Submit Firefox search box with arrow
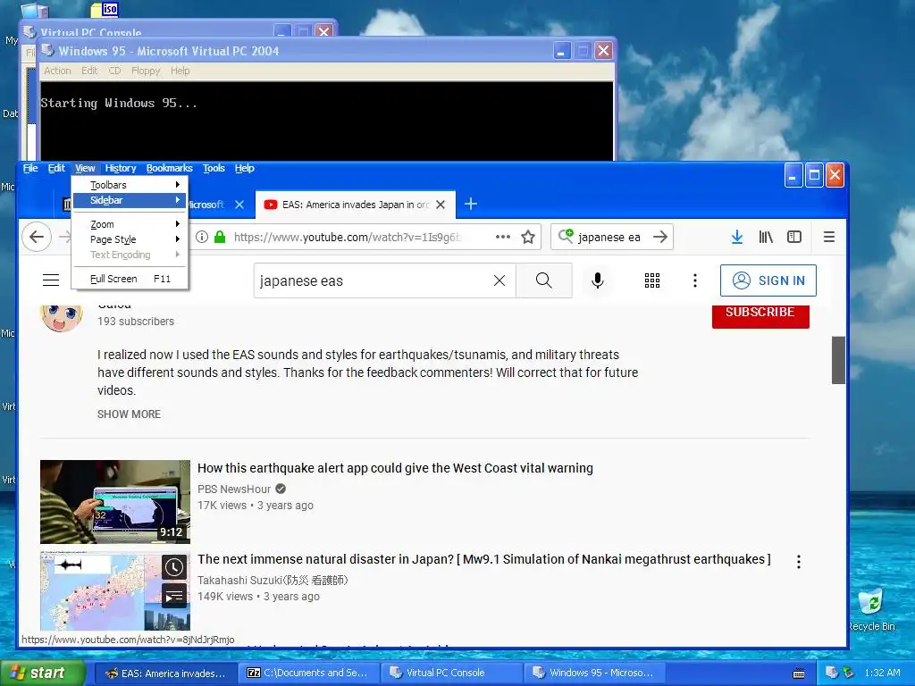915x686 pixels. tap(660, 237)
